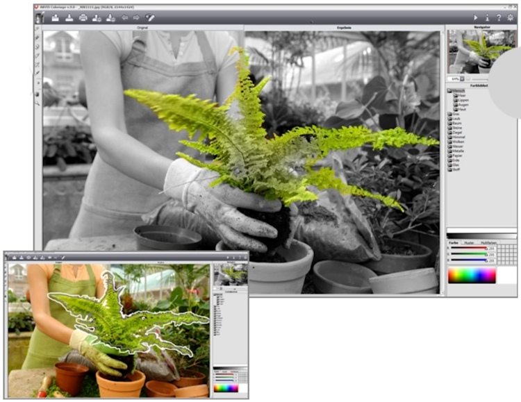Click the Run play-arrow icon
521x402 pixels.
click(475, 17)
